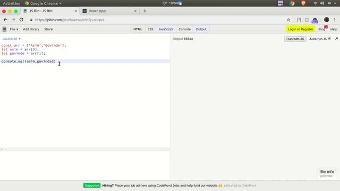The width and height of the screenshot is (340, 191).
Task: Click the let asim code line
Action: [20, 49]
